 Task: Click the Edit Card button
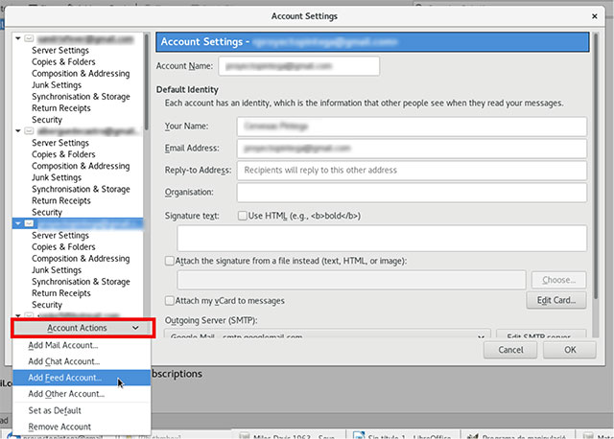point(556,300)
